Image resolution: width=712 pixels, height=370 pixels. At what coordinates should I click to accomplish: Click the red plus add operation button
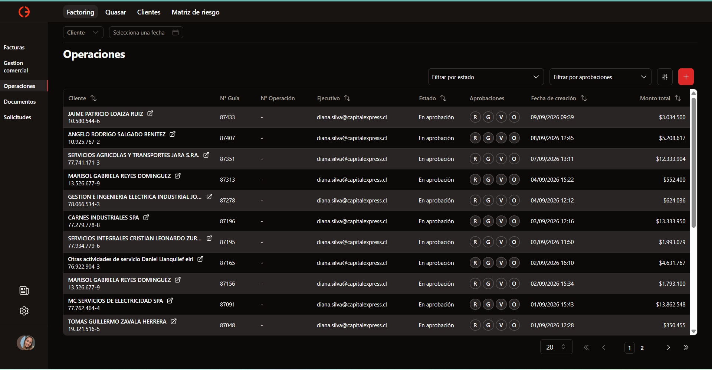tap(686, 77)
